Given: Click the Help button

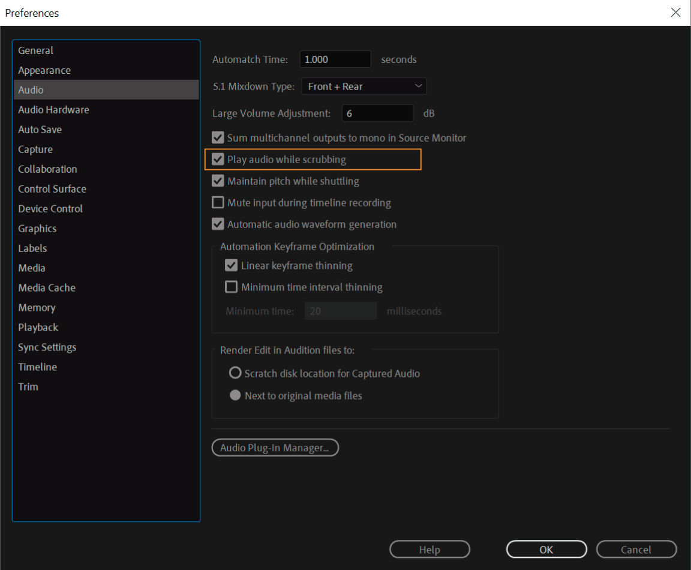Looking at the screenshot, I should point(429,549).
